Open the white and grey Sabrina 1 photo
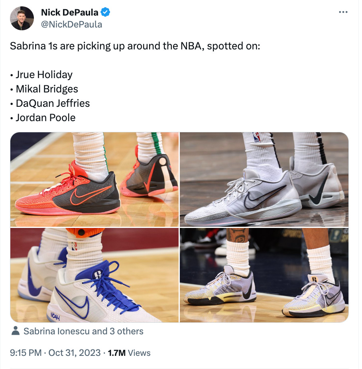Image resolution: width=362 pixels, height=369 pixels. [264, 179]
